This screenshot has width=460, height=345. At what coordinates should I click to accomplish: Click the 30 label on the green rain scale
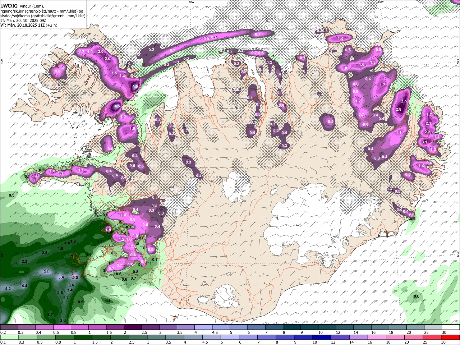click(444, 342)
